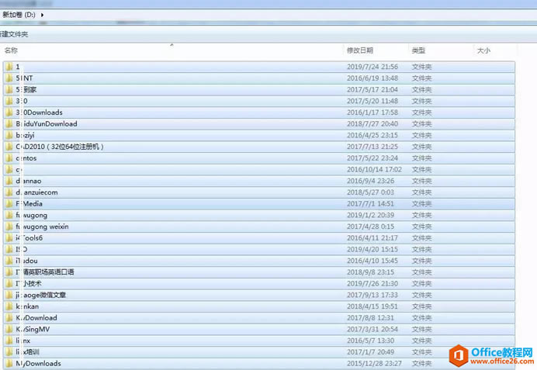The image size is (537, 370).
Task: Click the 文件夹 type cell of 2016/5/7 row
Action: click(421, 341)
